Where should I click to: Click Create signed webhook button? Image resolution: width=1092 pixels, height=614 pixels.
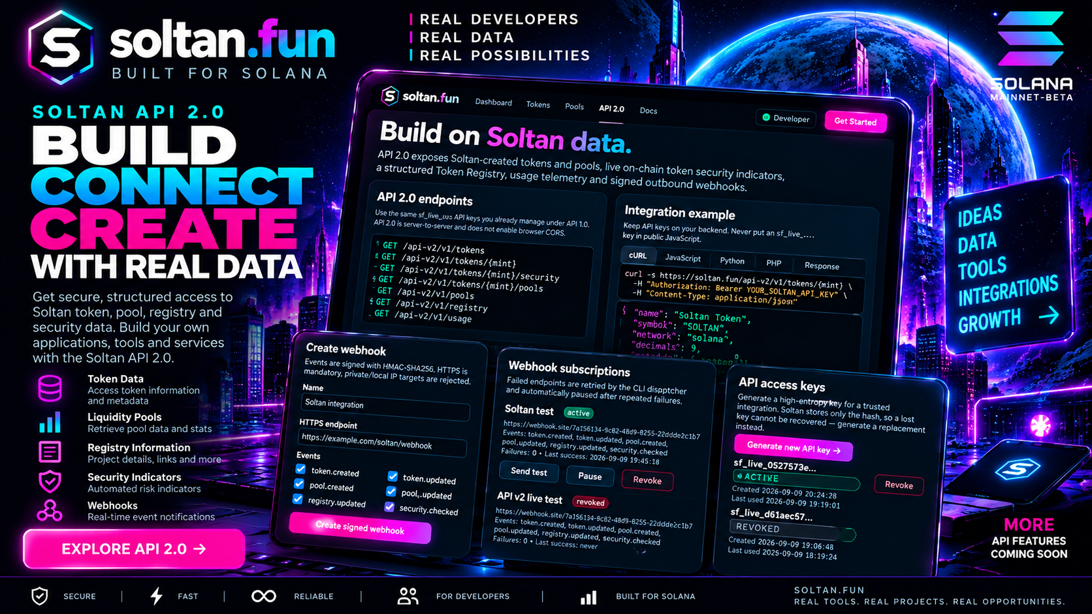[360, 528]
